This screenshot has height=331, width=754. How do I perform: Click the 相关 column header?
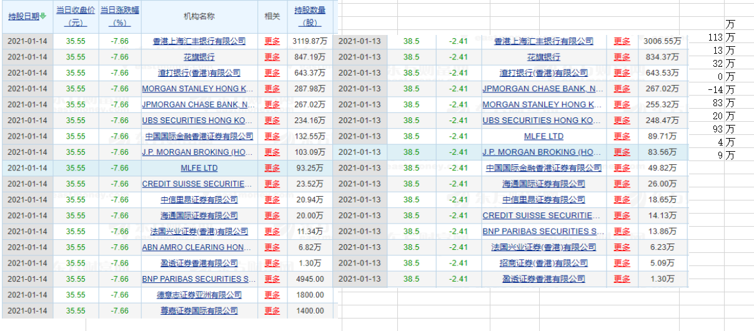272,17
